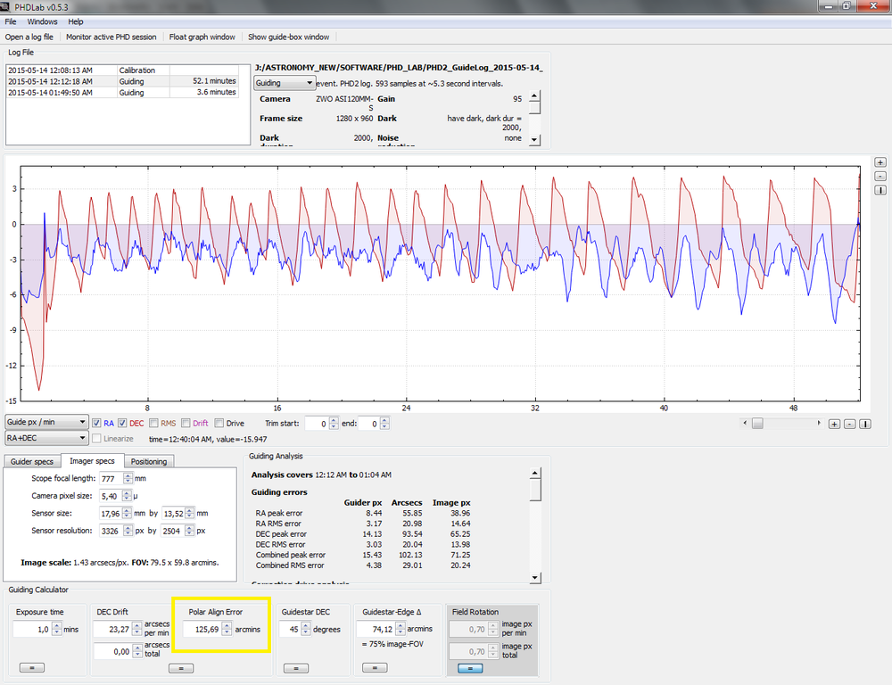Switch to the Guider specs tab
This screenshot has height=685, width=892.
pyautogui.click(x=33, y=461)
